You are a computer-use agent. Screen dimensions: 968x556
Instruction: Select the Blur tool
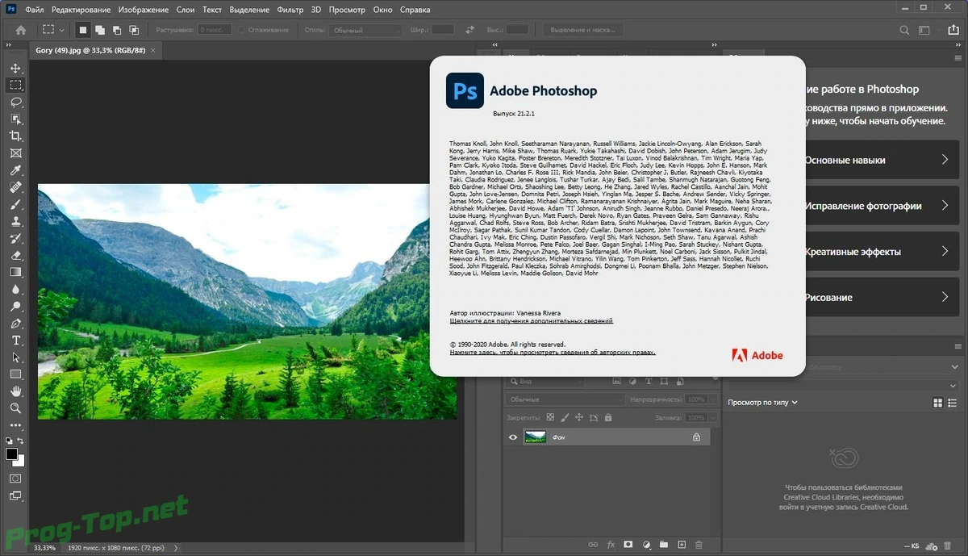click(15, 290)
